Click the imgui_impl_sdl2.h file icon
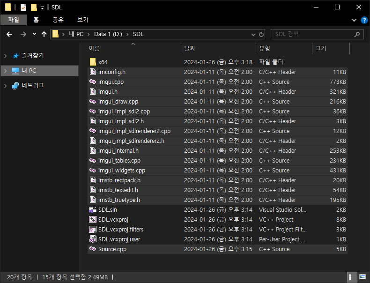Image resolution: width=370 pixels, height=283 pixels. click(93, 121)
